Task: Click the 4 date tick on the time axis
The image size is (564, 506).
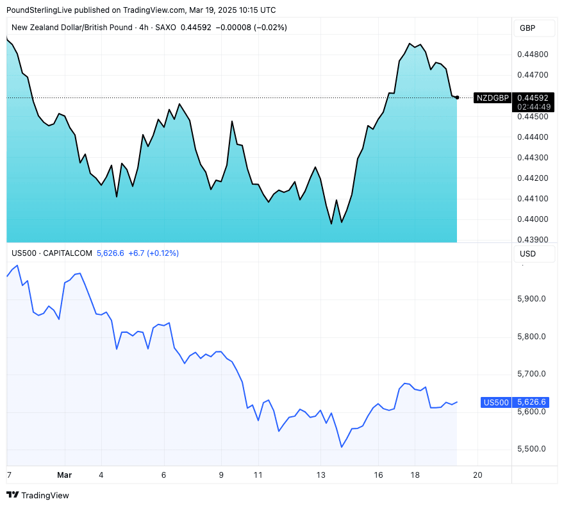Action: tap(101, 475)
